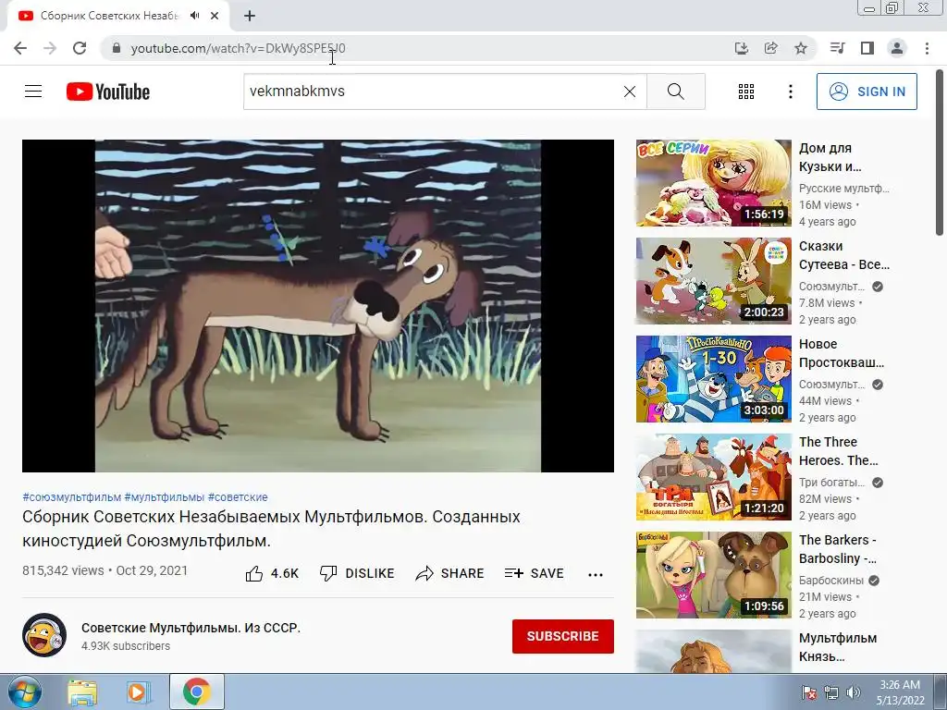The height and width of the screenshot is (710, 947).
Task: Reload the YouTube page
Action: [80, 48]
